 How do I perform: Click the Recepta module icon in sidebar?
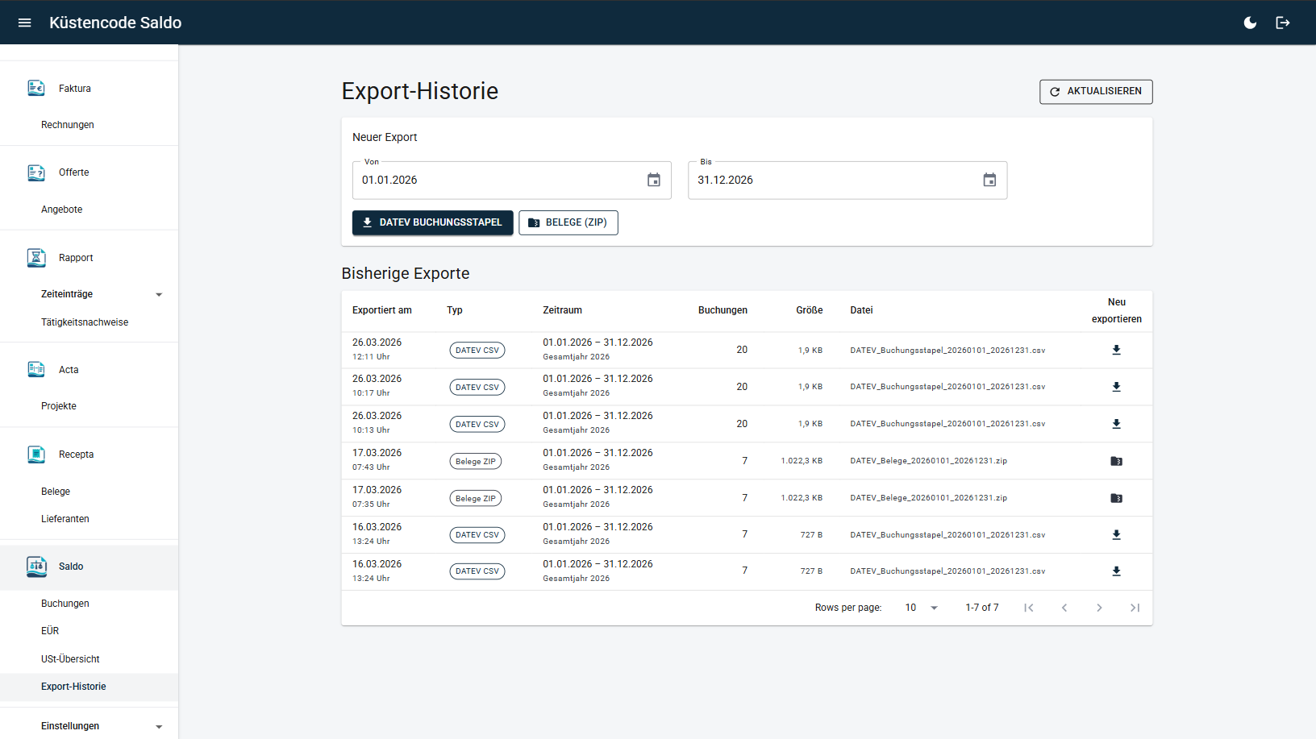tap(36, 455)
